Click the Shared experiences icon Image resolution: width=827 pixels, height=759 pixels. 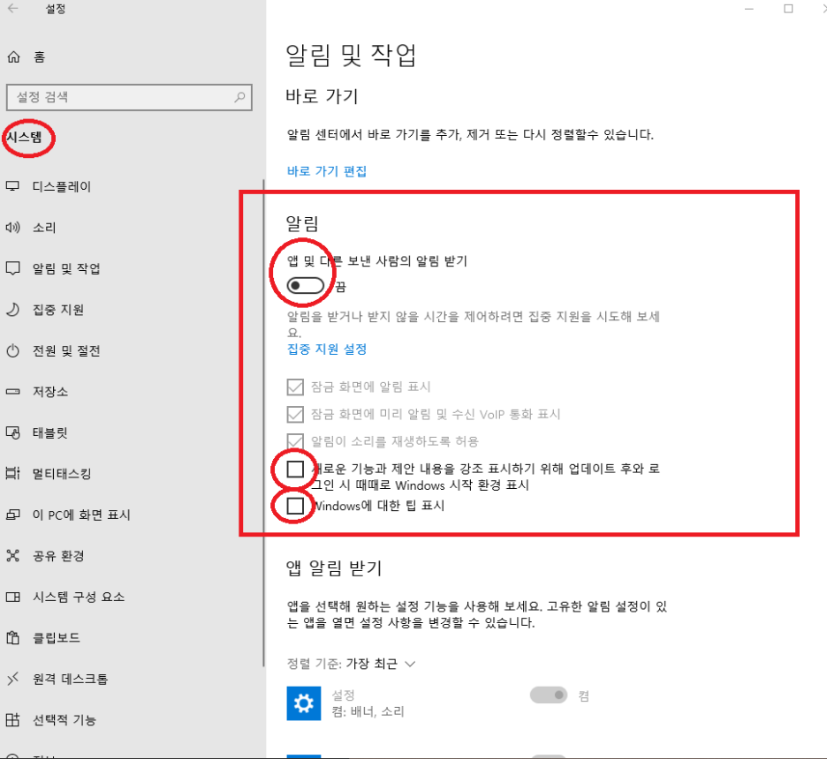click(12, 556)
